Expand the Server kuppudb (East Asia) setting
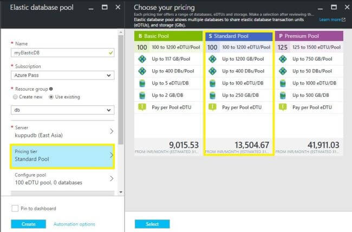 pyautogui.click(x=62, y=131)
